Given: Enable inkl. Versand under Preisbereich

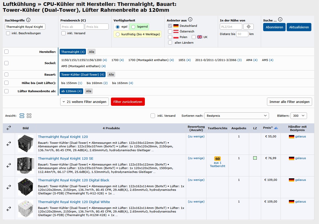Looking at the screenshot, I should [x=63, y=33].
